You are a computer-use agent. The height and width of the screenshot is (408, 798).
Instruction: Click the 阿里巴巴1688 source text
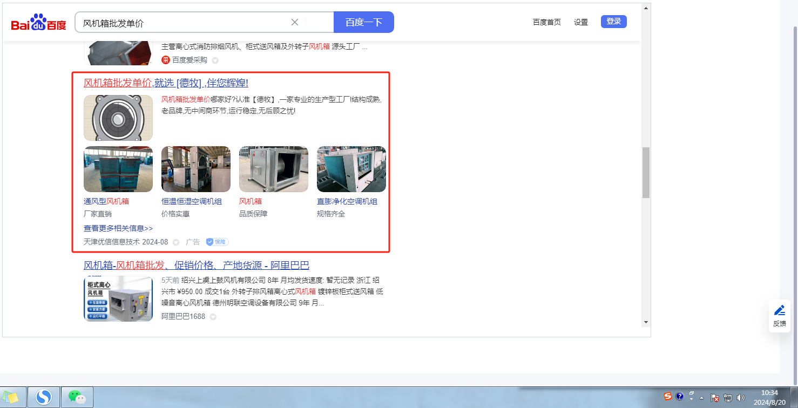(183, 316)
